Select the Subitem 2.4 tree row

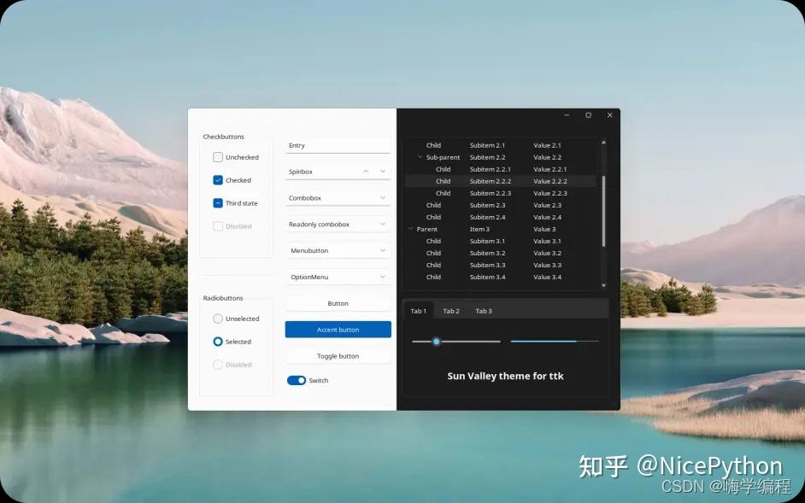[487, 217]
